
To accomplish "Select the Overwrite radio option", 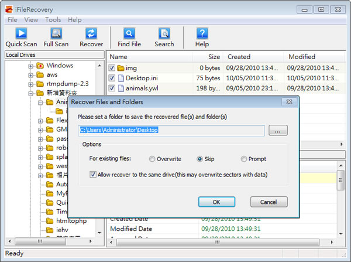I will [x=152, y=159].
